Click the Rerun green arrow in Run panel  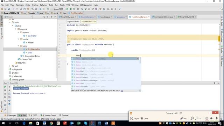click(x=5, y=87)
